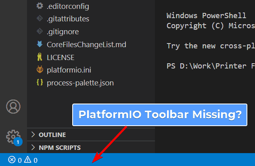Click the errors count icon in status bar
This screenshot has width=255, height=166.
[12, 160]
